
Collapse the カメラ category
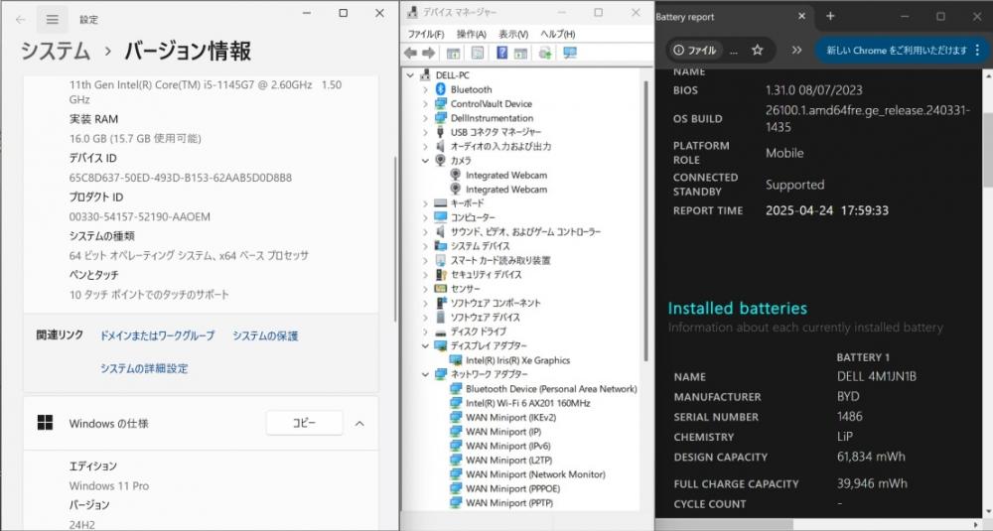pos(425,161)
